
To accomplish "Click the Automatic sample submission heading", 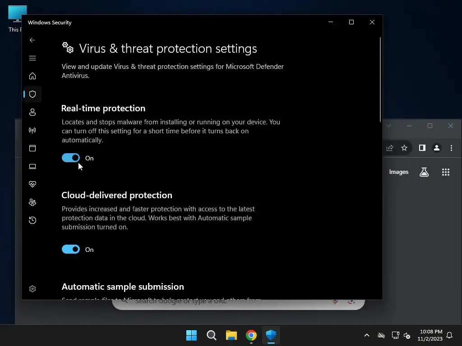I will [123, 287].
